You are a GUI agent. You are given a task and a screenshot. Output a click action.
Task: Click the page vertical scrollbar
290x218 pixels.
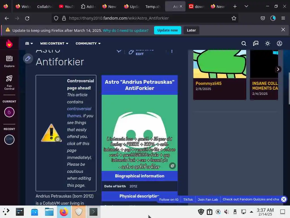coord(289,89)
